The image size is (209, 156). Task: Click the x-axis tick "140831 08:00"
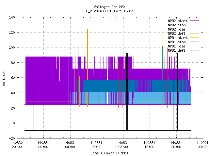(x=96, y=145)
